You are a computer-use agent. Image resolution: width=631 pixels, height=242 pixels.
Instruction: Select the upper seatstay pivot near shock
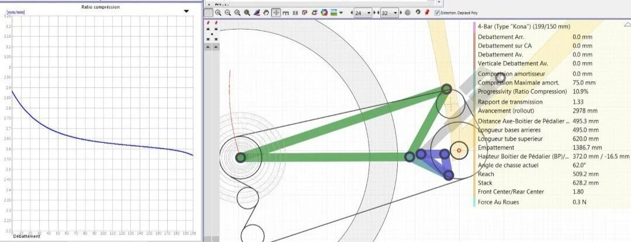446,89
